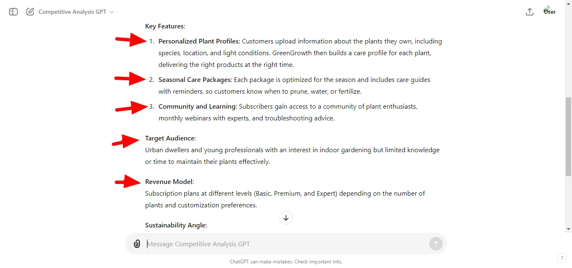The height and width of the screenshot is (268, 572).
Task: Jump to latest reply with the down-arrow button
Action: click(x=286, y=217)
